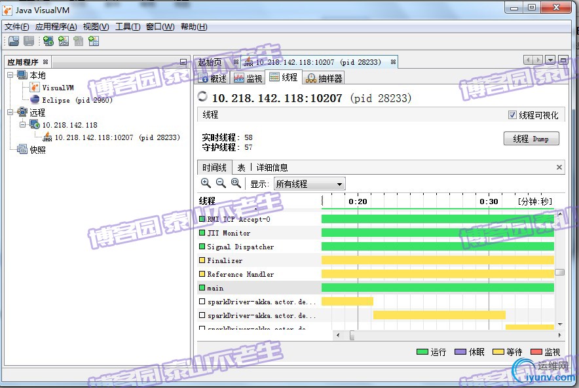Click the zoom-to-fit magnifier icon
The image size is (579, 388).
(x=236, y=183)
